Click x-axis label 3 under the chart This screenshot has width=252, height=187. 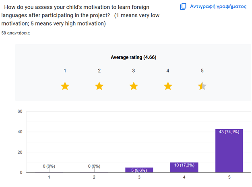point(139,177)
